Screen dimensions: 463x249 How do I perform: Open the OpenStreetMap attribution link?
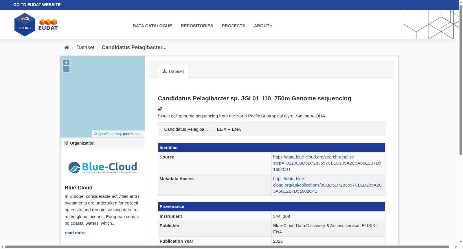110,134
